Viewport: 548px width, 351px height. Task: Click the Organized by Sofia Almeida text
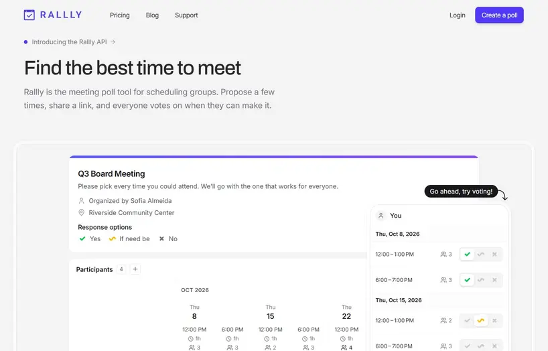[130, 201]
